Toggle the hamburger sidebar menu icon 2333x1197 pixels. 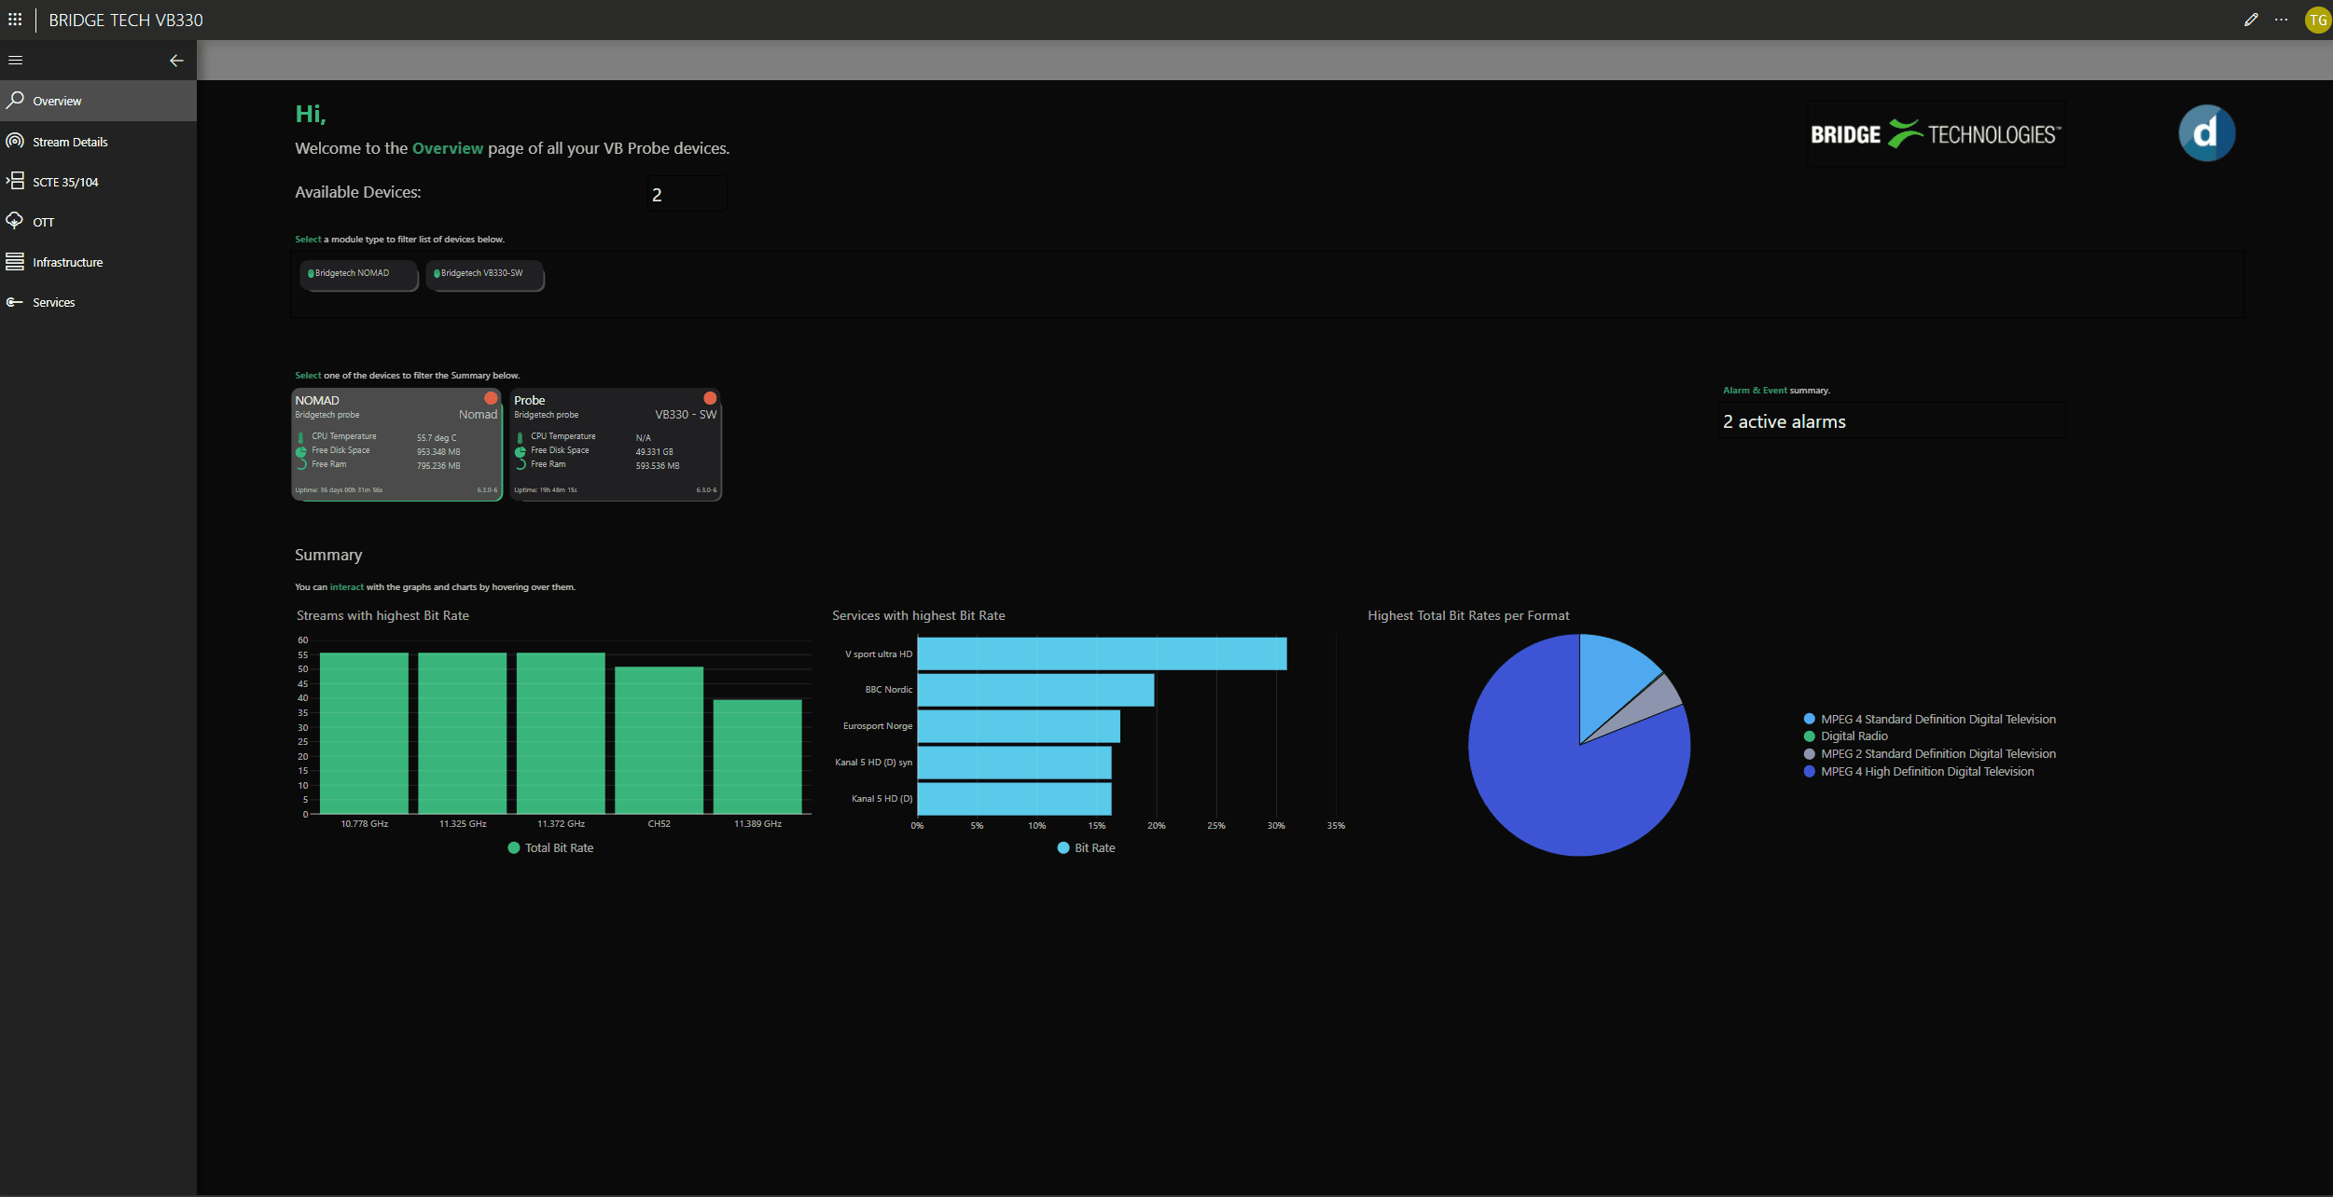15,61
